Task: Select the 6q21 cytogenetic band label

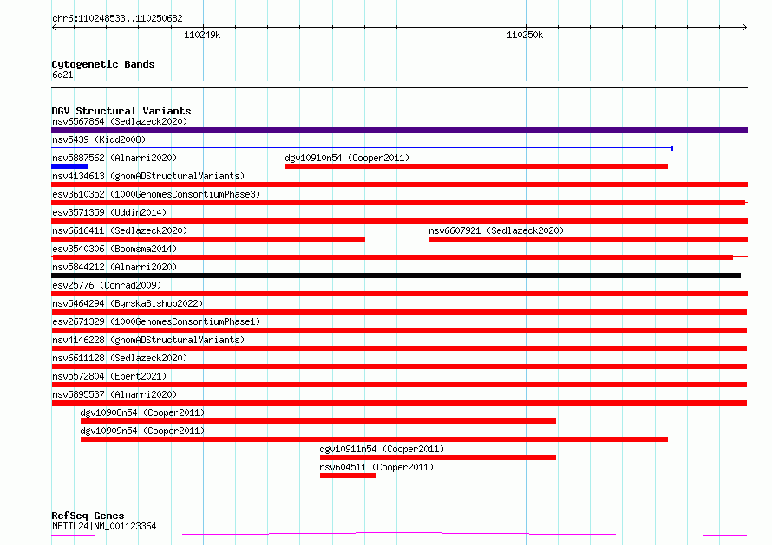Action: point(62,75)
